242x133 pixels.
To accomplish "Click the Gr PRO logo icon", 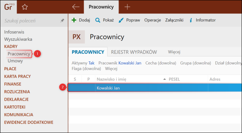I will click(x=10, y=7).
